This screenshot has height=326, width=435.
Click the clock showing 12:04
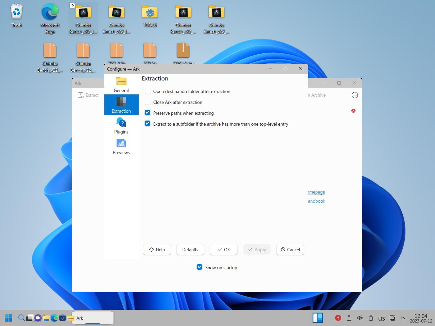421,318
